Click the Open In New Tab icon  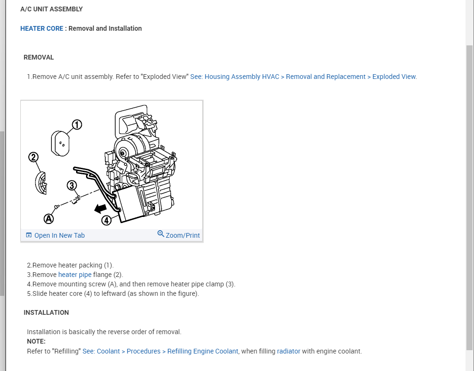29,235
